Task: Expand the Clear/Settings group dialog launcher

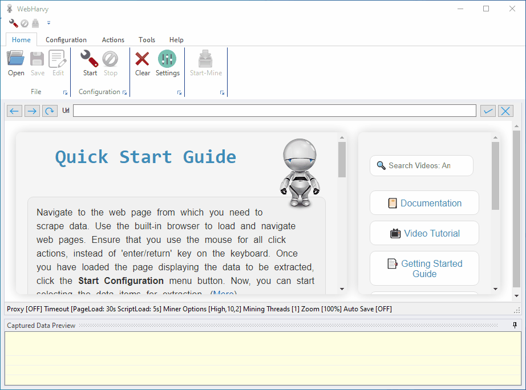Action: [180, 92]
